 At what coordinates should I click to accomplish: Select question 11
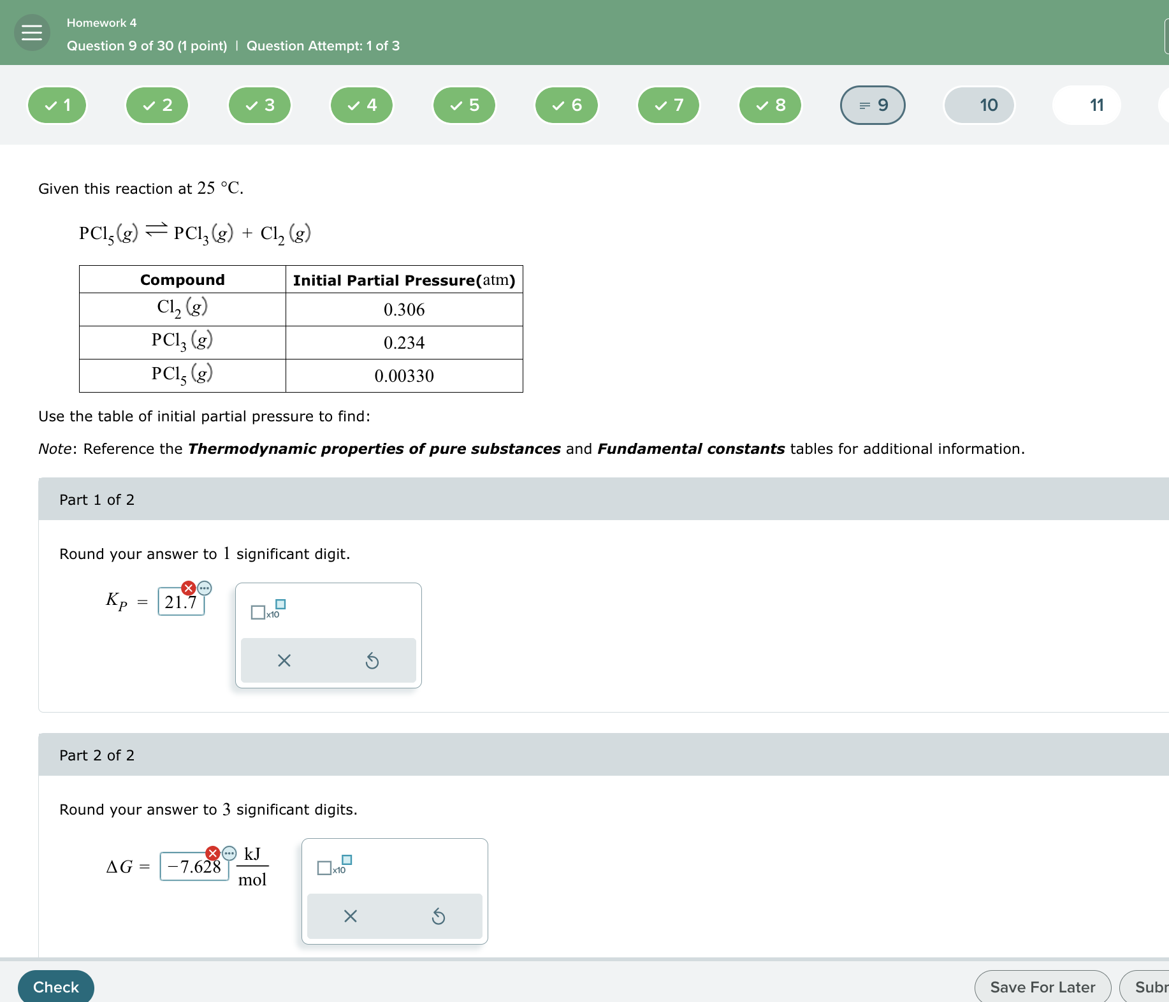pyautogui.click(x=1086, y=105)
